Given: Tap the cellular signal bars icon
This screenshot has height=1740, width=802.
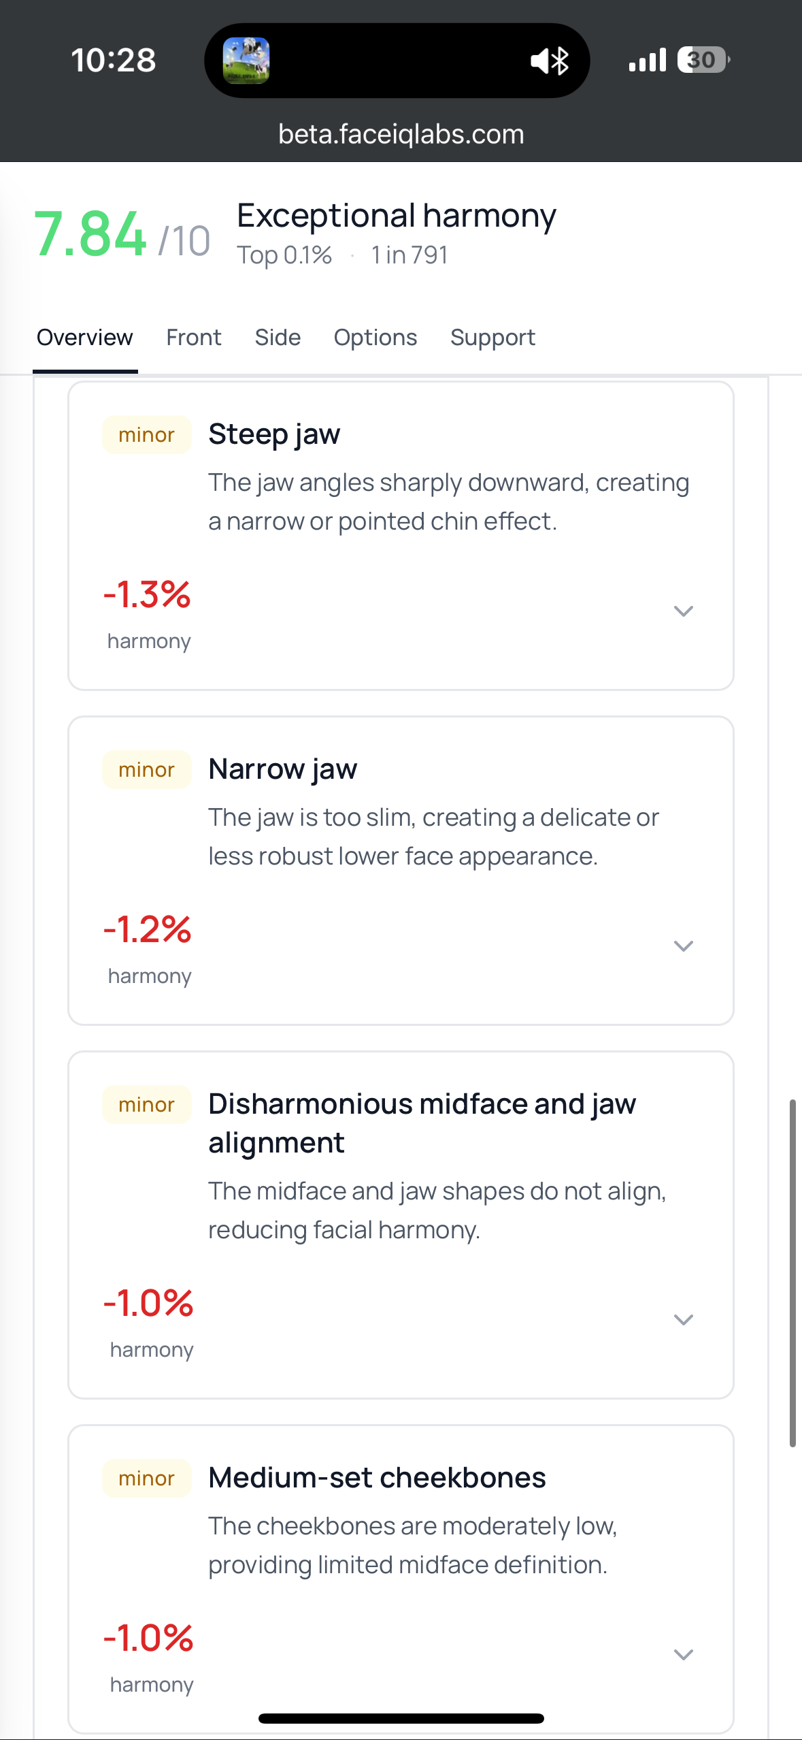Looking at the screenshot, I should pyautogui.click(x=647, y=61).
